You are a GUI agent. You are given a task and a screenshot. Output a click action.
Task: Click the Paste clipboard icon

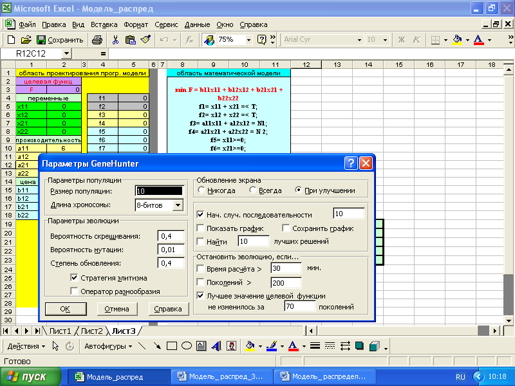click(x=131, y=40)
